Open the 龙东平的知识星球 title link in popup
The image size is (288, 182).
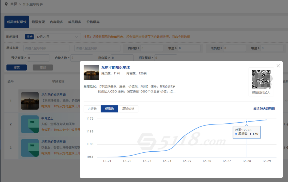[115, 67]
